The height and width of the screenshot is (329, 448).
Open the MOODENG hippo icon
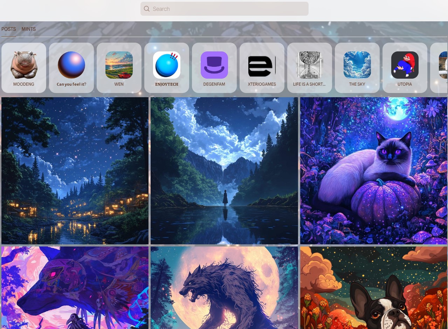tap(24, 65)
